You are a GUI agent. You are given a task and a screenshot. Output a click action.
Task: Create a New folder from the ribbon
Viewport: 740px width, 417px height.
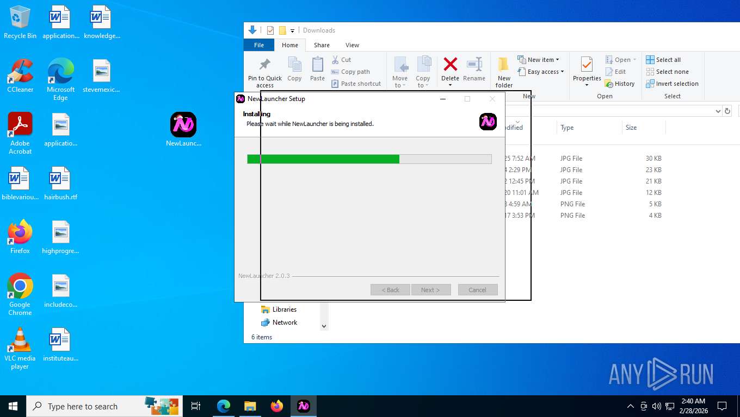click(x=504, y=72)
